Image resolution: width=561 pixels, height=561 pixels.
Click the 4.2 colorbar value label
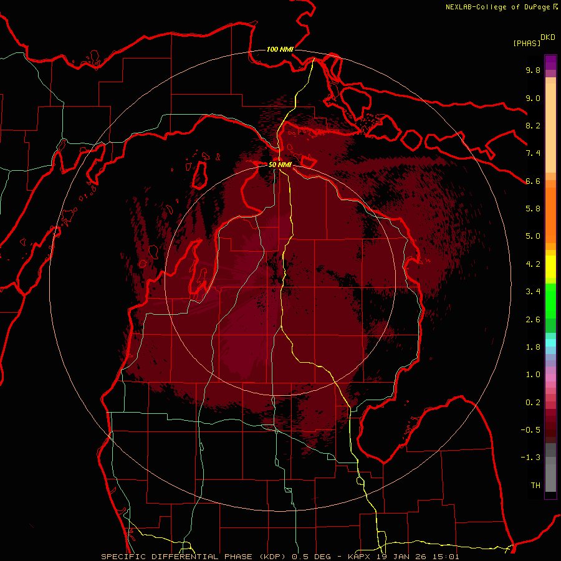[533, 264]
